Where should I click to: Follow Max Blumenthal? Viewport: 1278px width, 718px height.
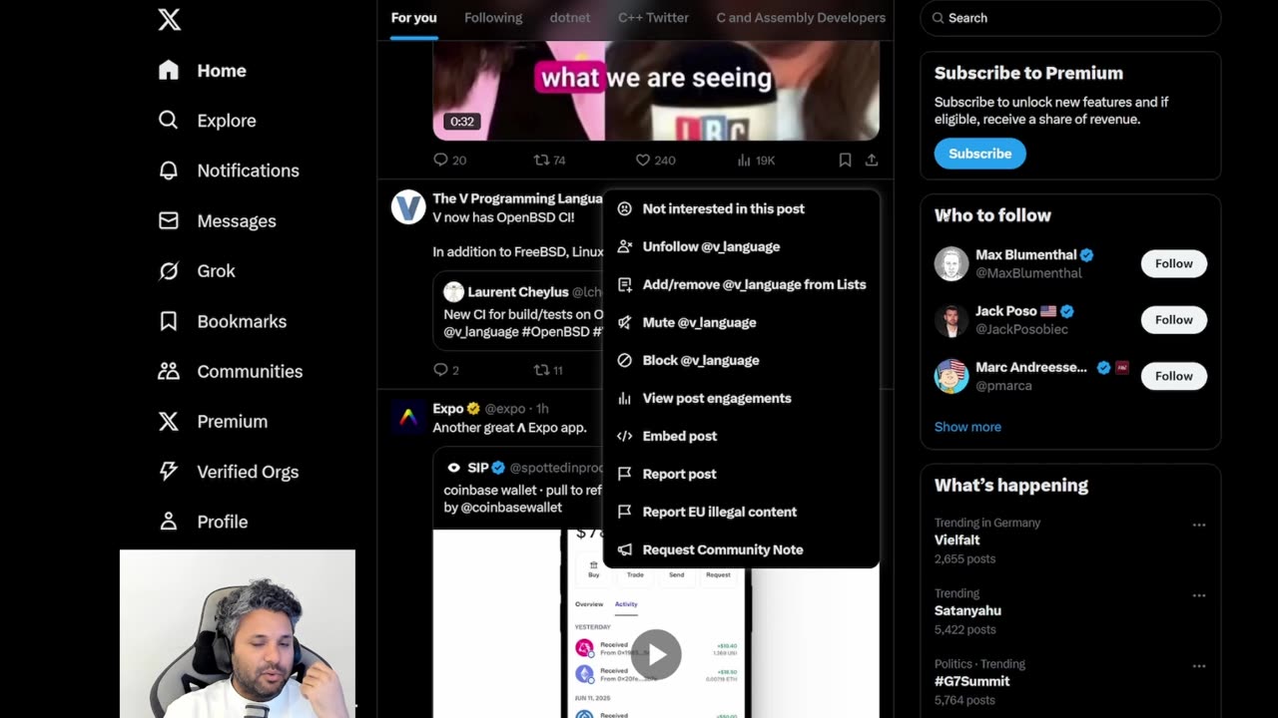pos(1173,263)
